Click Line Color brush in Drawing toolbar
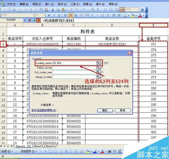 point(95,151)
